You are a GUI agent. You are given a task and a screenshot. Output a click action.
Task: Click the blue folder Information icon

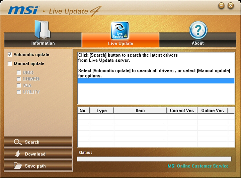(x=42, y=29)
